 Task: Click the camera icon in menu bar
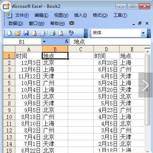(x=72, y=23)
